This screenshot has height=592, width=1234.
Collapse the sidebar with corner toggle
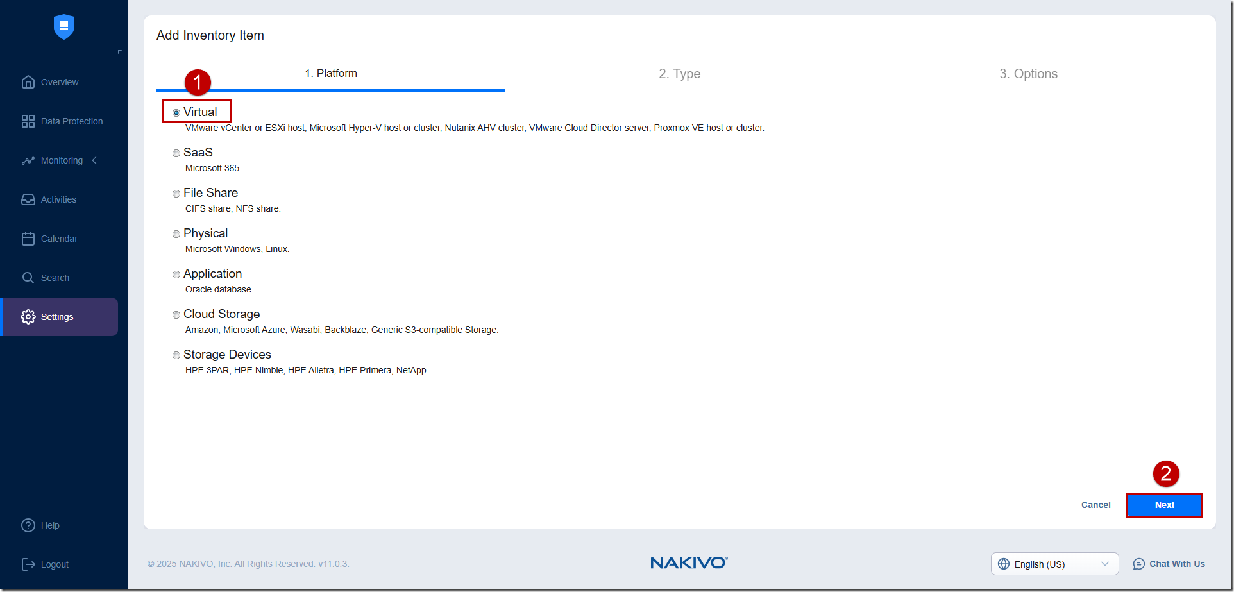coord(119,52)
